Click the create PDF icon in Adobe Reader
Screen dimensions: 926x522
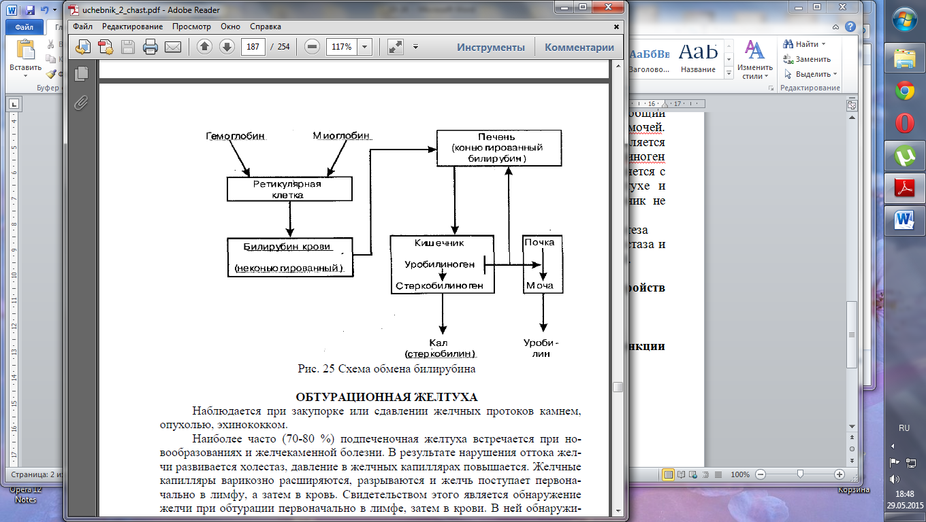click(x=106, y=47)
